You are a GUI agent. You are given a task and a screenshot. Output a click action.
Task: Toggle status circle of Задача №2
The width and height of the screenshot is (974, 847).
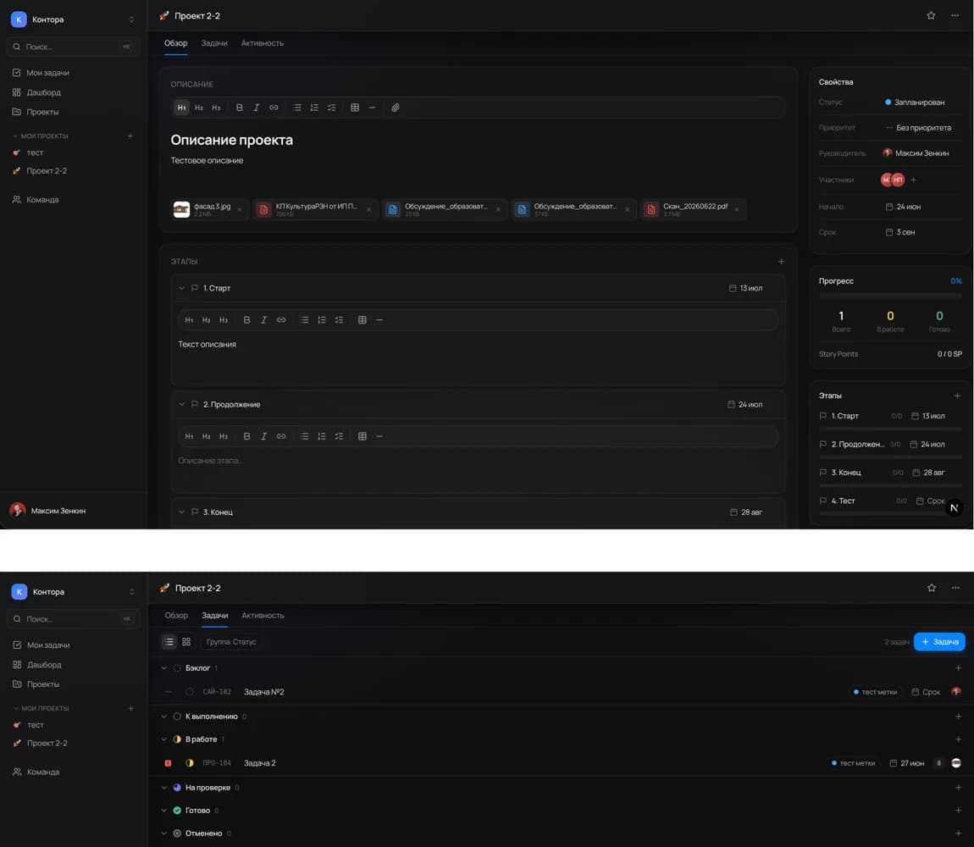[x=190, y=692]
